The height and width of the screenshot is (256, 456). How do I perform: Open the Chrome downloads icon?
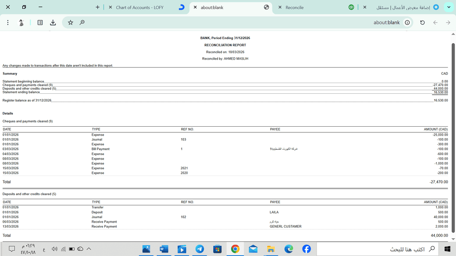[53, 23]
